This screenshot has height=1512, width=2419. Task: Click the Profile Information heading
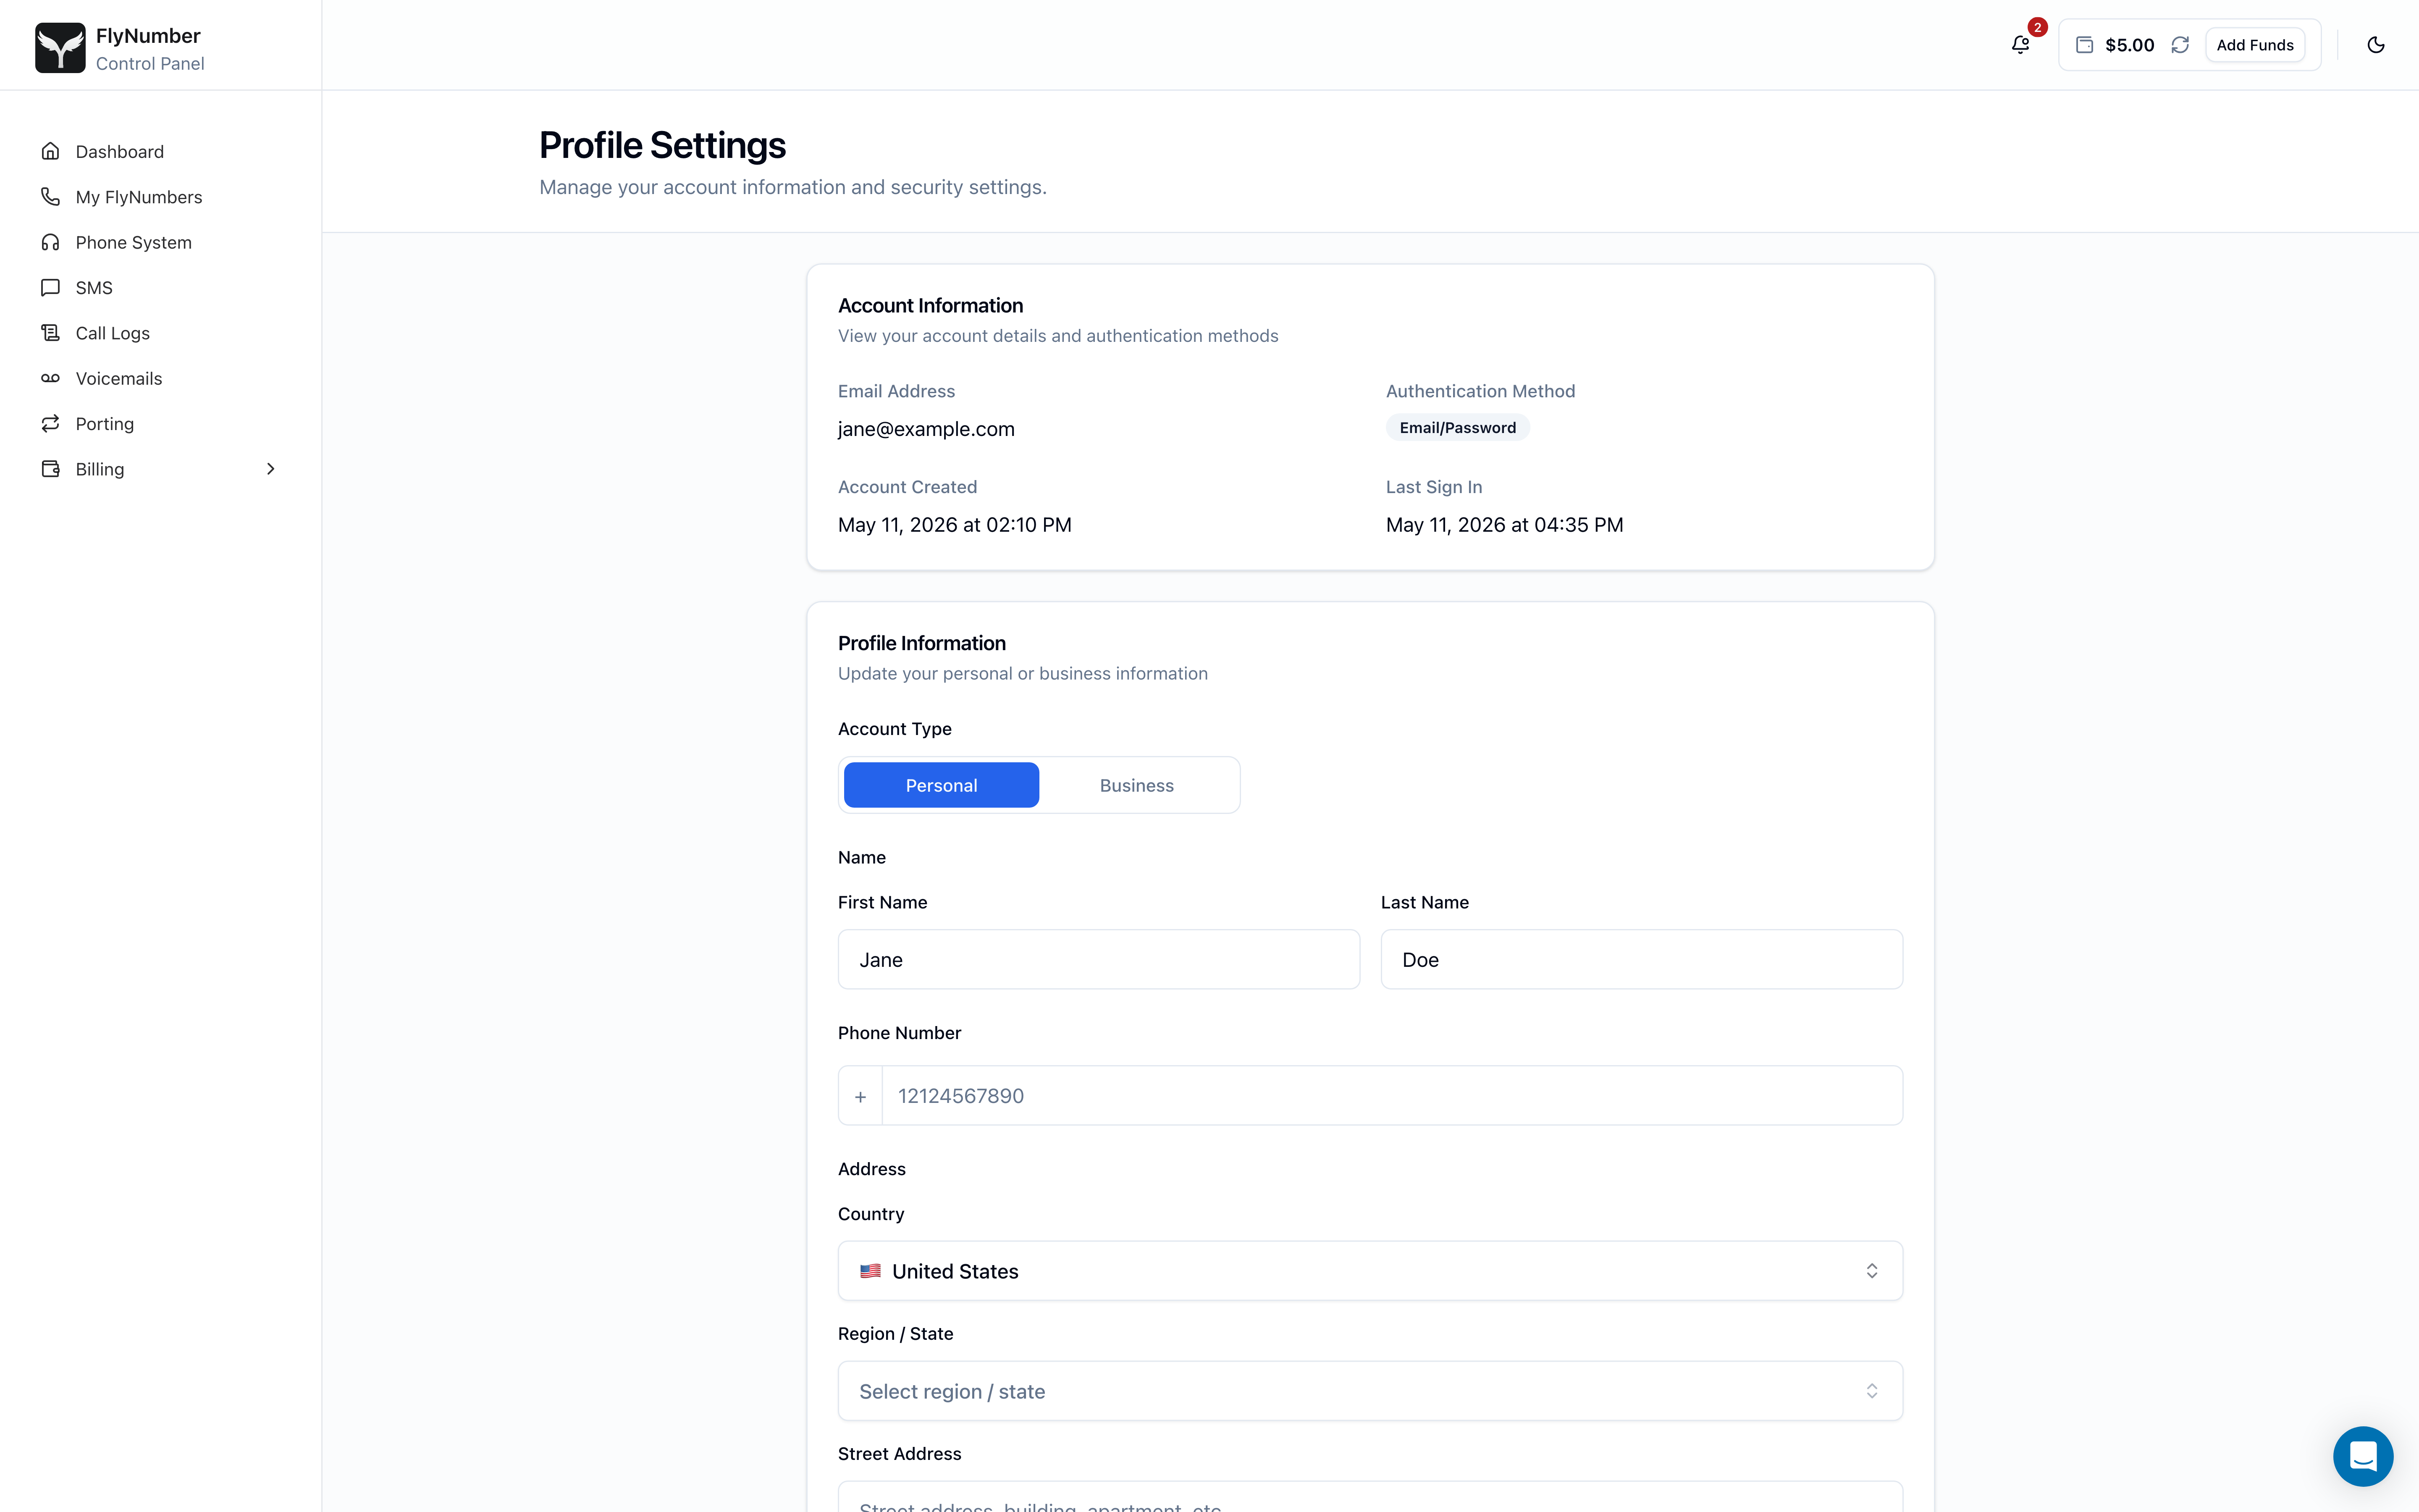coord(922,643)
